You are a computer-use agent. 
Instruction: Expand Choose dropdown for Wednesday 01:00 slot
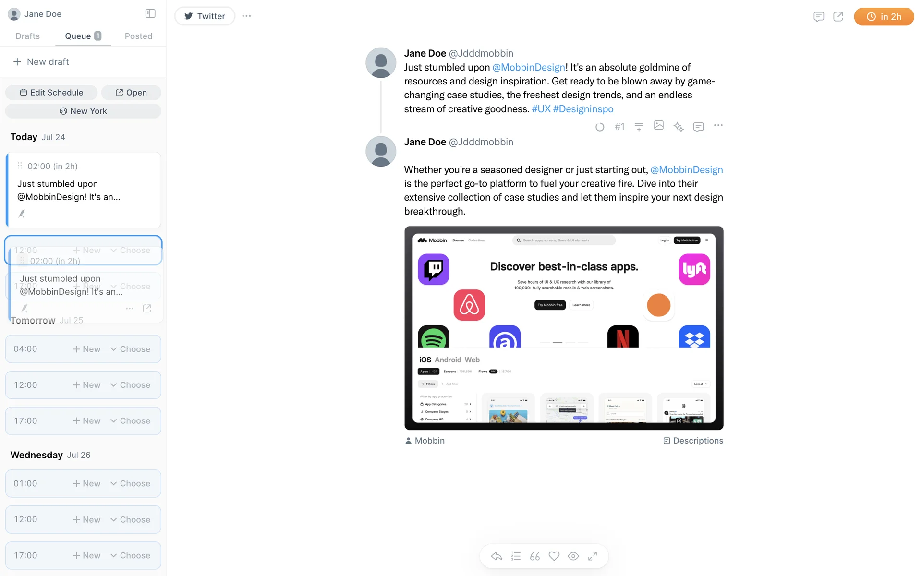click(130, 483)
